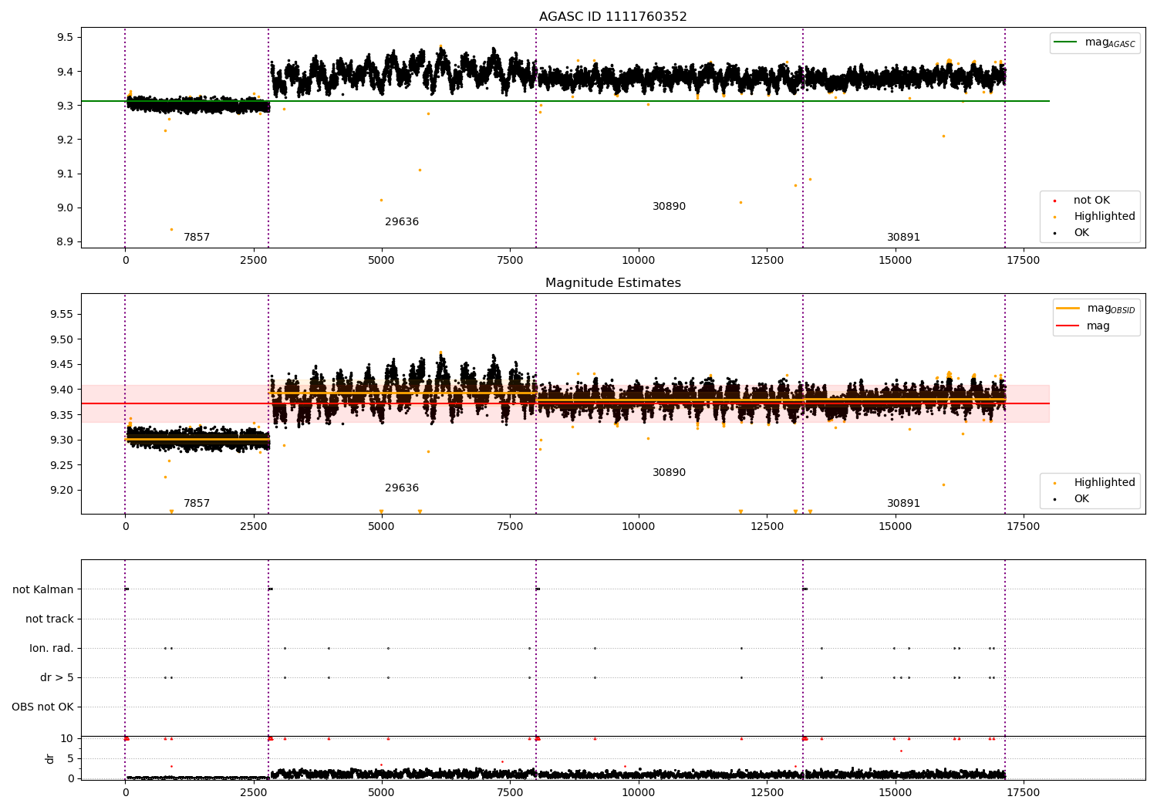The width and height of the screenshot is (1157, 810).
Task: Click the 9.0 tick on top plot
Action: pos(66,208)
